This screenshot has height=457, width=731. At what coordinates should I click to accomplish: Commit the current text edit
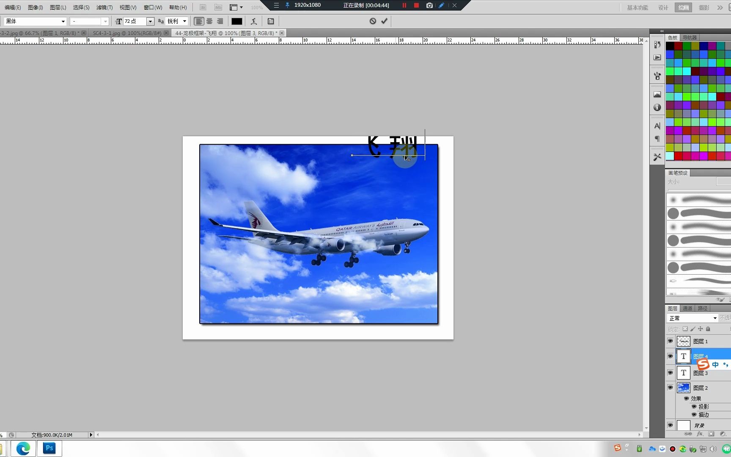[x=384, y=21]
